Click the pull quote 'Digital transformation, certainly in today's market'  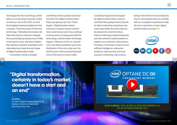pos(40,82)
